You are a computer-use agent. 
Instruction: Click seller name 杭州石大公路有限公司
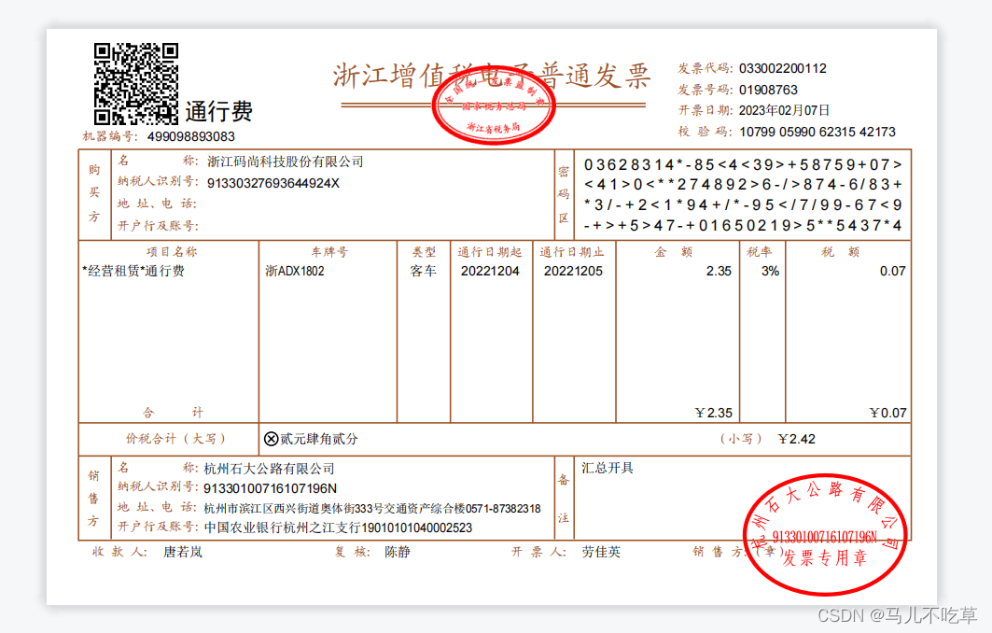(269, 469)
